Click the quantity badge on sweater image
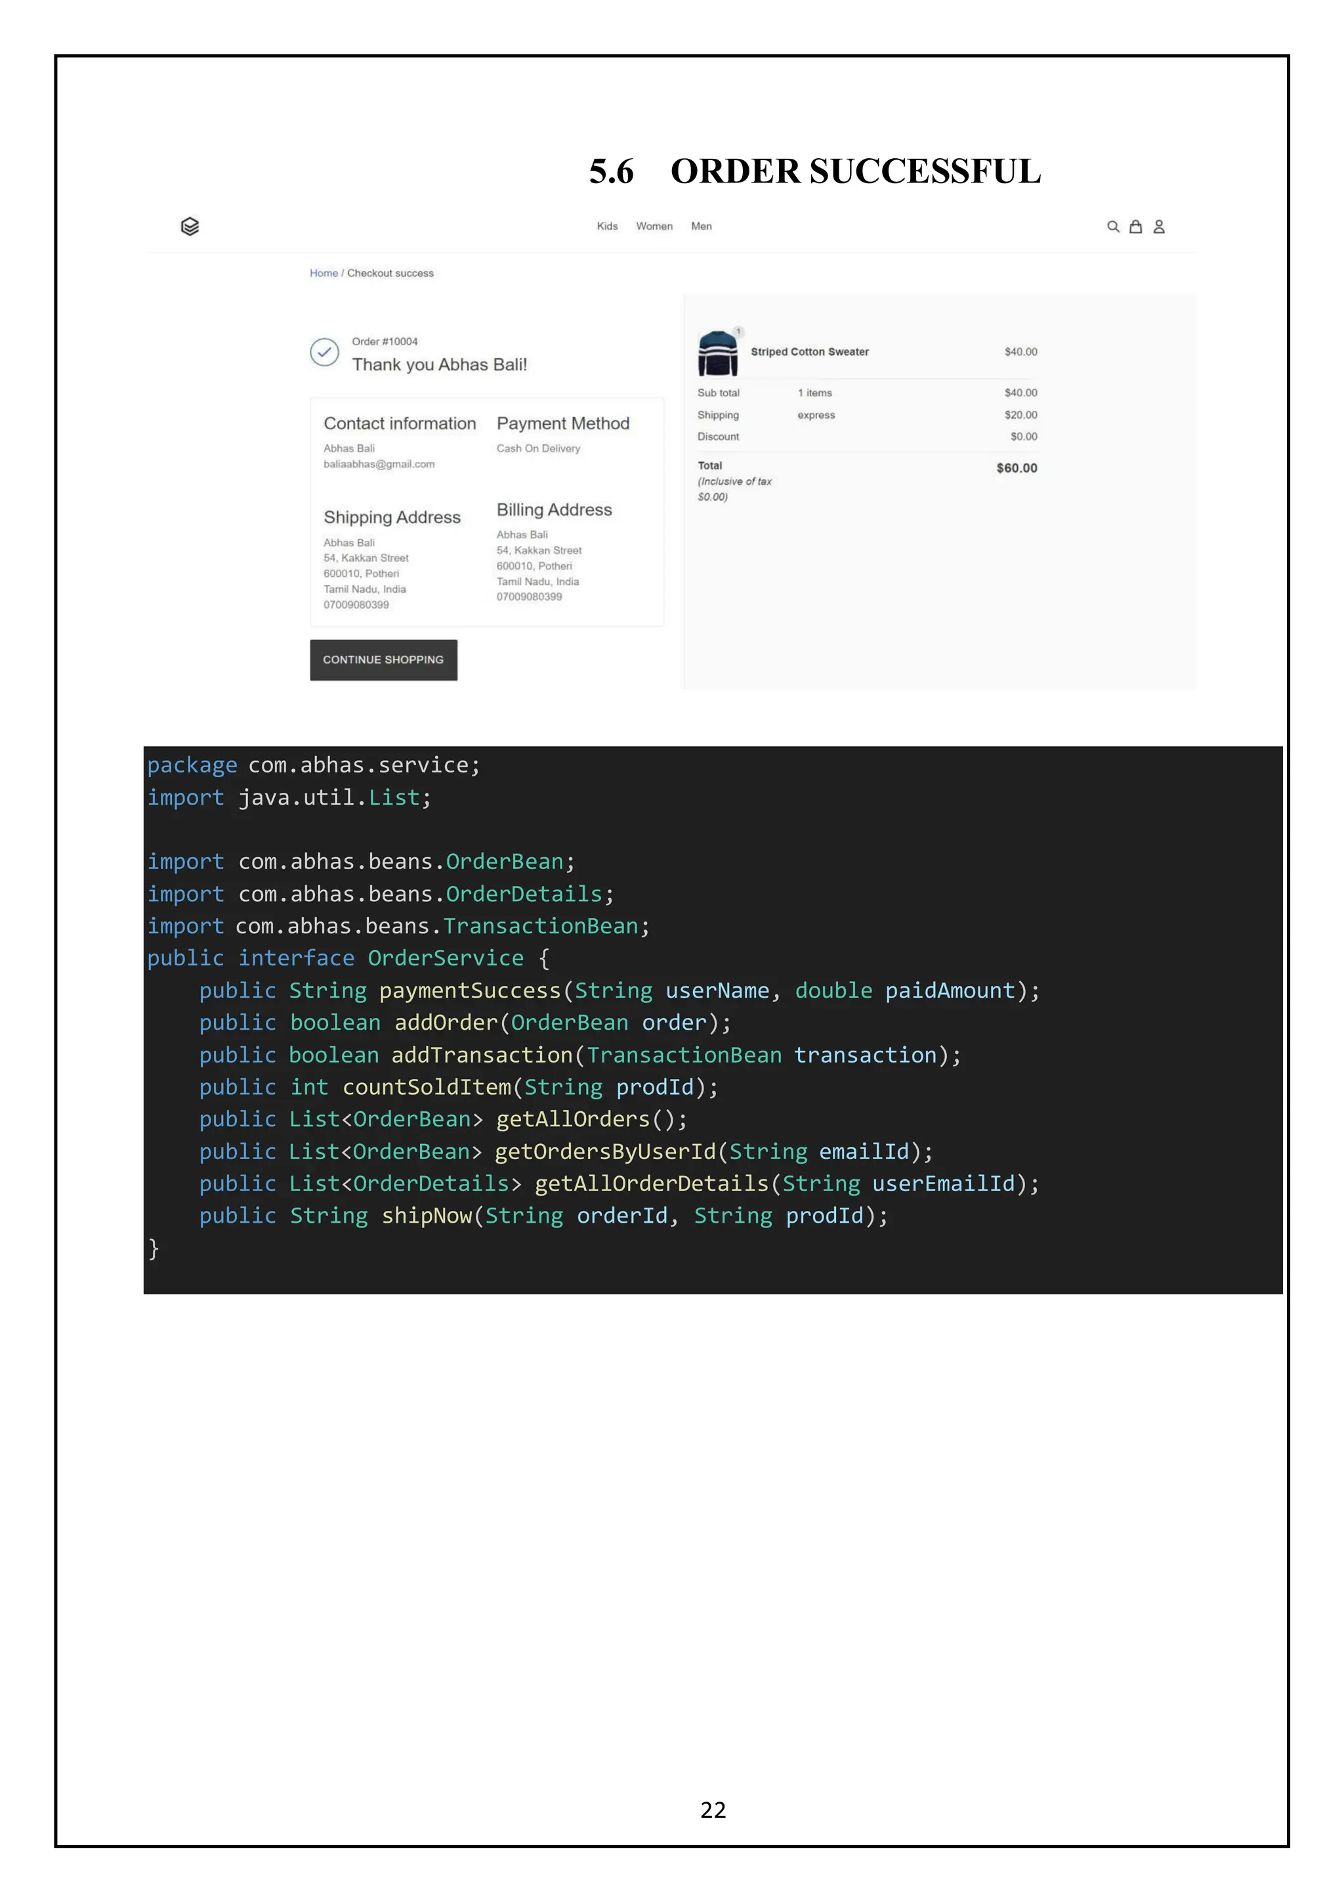Screen dimensions: 1344x1902 pos(739,331)
